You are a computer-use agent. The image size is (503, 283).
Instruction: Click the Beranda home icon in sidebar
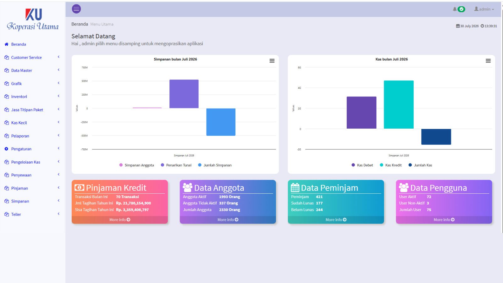pos(6,44)
